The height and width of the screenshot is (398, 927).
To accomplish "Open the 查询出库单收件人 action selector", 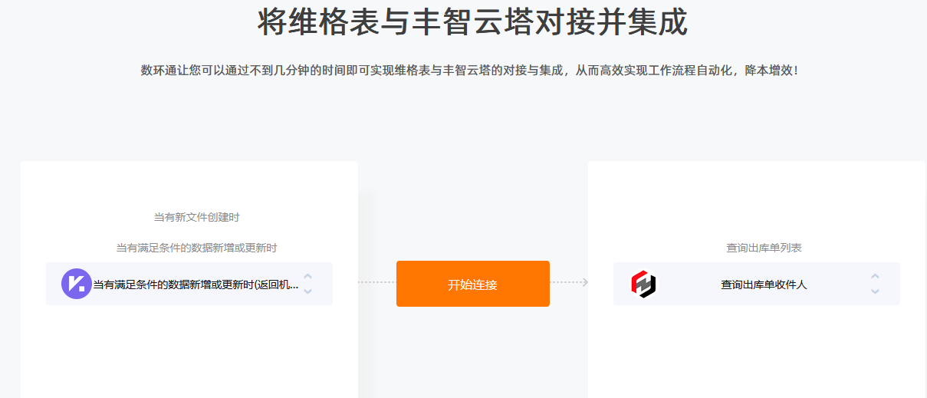I will [x=757, y=284].
